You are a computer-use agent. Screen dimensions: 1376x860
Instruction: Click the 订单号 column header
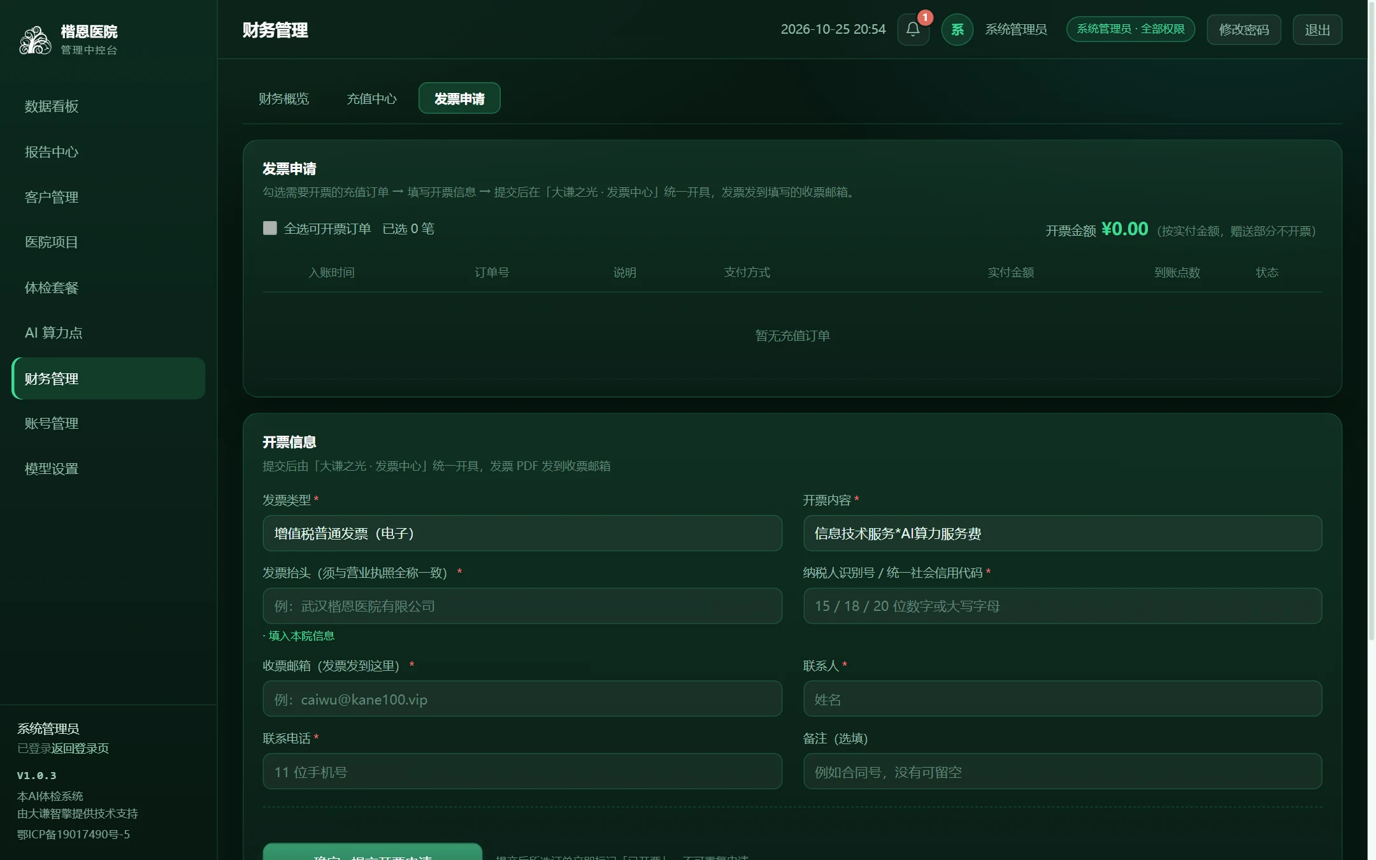[492, 273]
